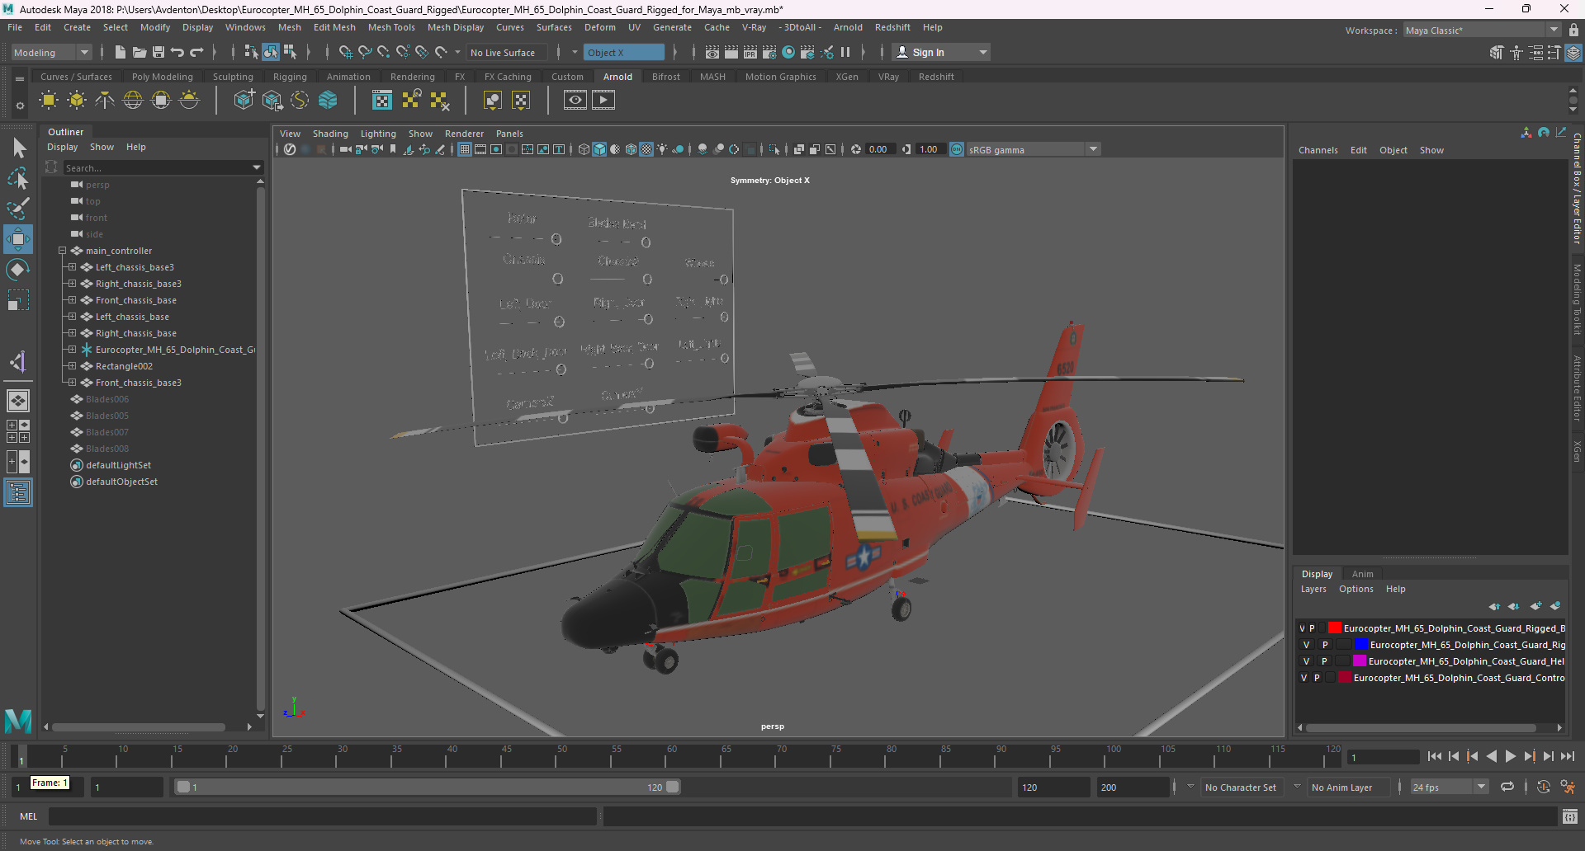Screen dimensions: 1585x851
Task: Create Arnold physical sky from shelf
Action: point(189,100)
